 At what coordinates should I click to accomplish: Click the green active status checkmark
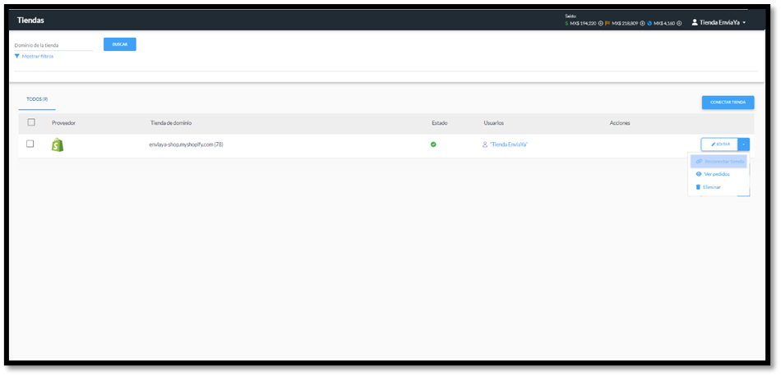(433, 144)
